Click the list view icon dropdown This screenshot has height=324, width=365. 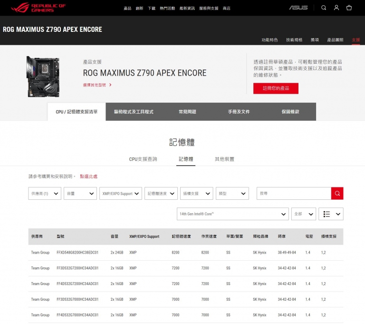331,214
